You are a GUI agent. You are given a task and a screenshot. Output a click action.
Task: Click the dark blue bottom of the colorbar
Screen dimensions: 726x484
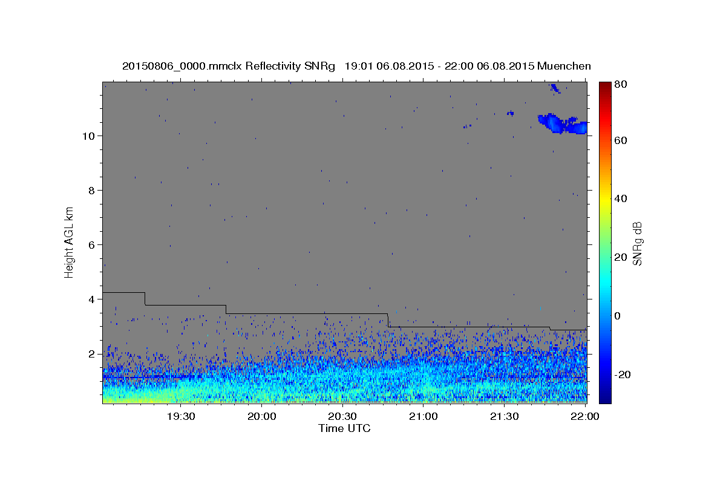point(605,397)
